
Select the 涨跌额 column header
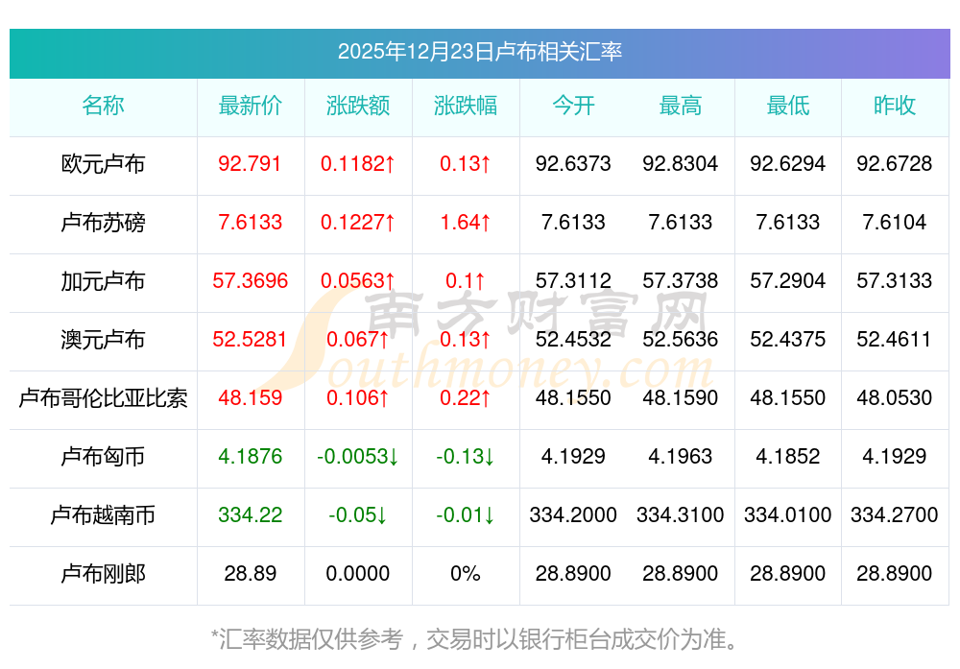click(357, 106)
